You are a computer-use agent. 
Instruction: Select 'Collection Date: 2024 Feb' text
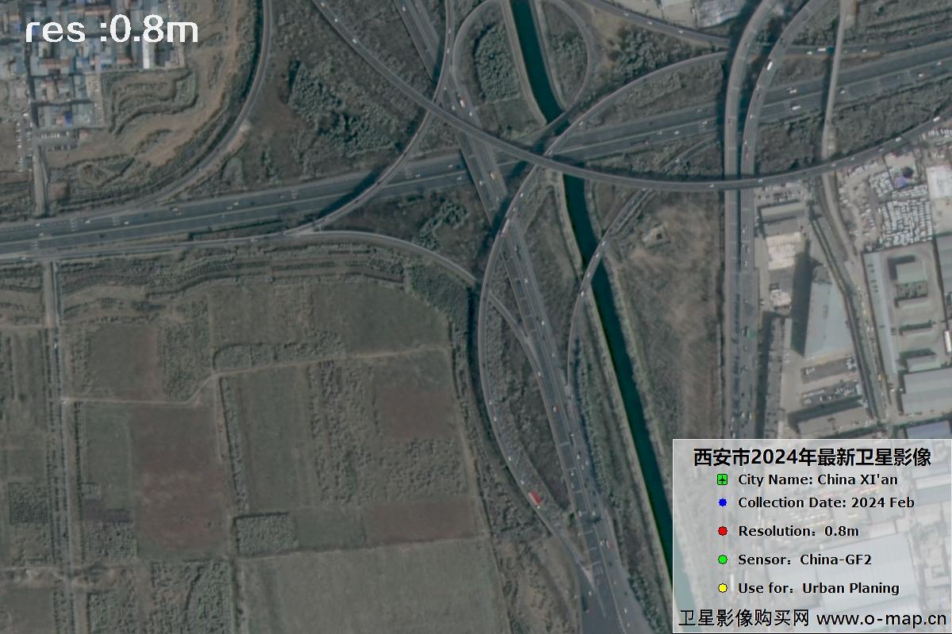pyautogui.click(x=826, y=502)
